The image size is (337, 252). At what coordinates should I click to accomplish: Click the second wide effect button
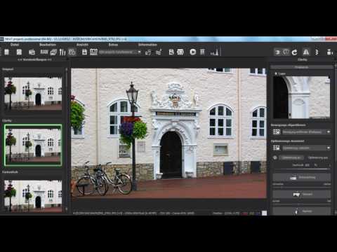coord(302,194)
